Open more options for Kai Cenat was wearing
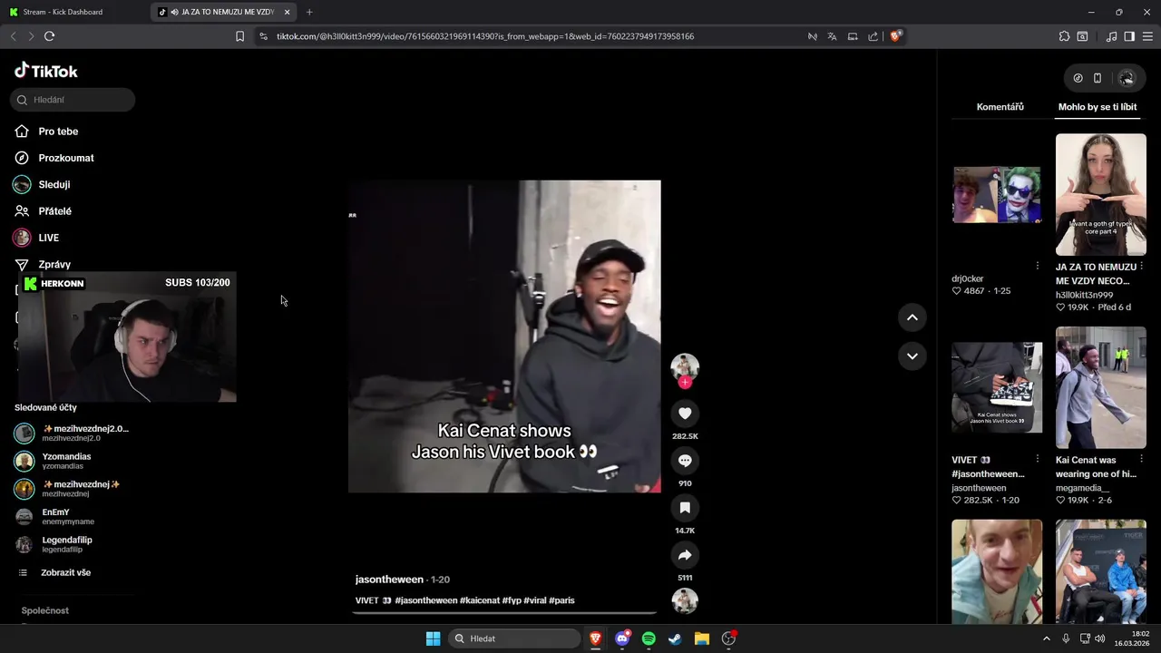The image size is (1161, 653). (x=1141, y=459)
